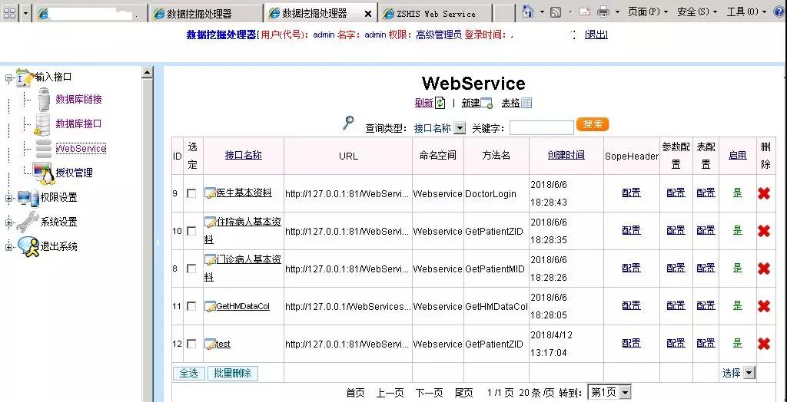787x402 pixels.
Task: Click the browser RSS feeds icon
Action: coord(556,12)
